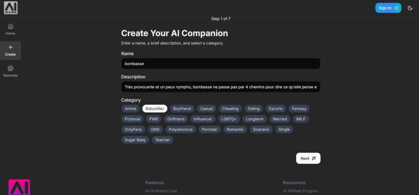Click the Step 1 of 7 indicator
419x195 pixels.
point(221,19)
